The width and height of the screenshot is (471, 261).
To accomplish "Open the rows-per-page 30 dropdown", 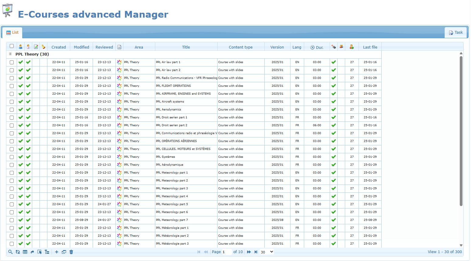I will click(267, 252).
